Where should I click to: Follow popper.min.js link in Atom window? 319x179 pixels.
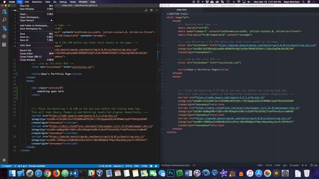click(x=248, y=108)
